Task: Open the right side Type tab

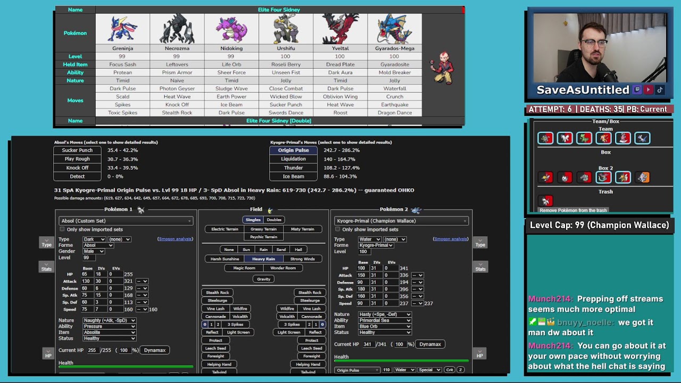Action: point(480,243)
